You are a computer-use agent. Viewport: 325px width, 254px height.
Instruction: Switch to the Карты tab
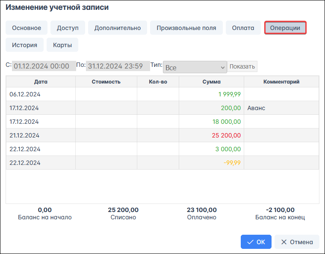[x=62, y=45]
